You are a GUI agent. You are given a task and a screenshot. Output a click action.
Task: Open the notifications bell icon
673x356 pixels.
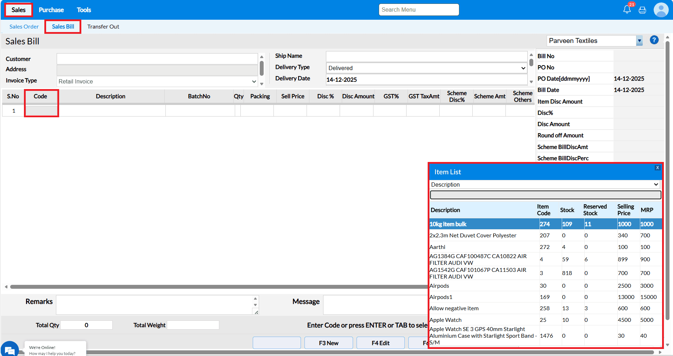(x=627, y=10)
